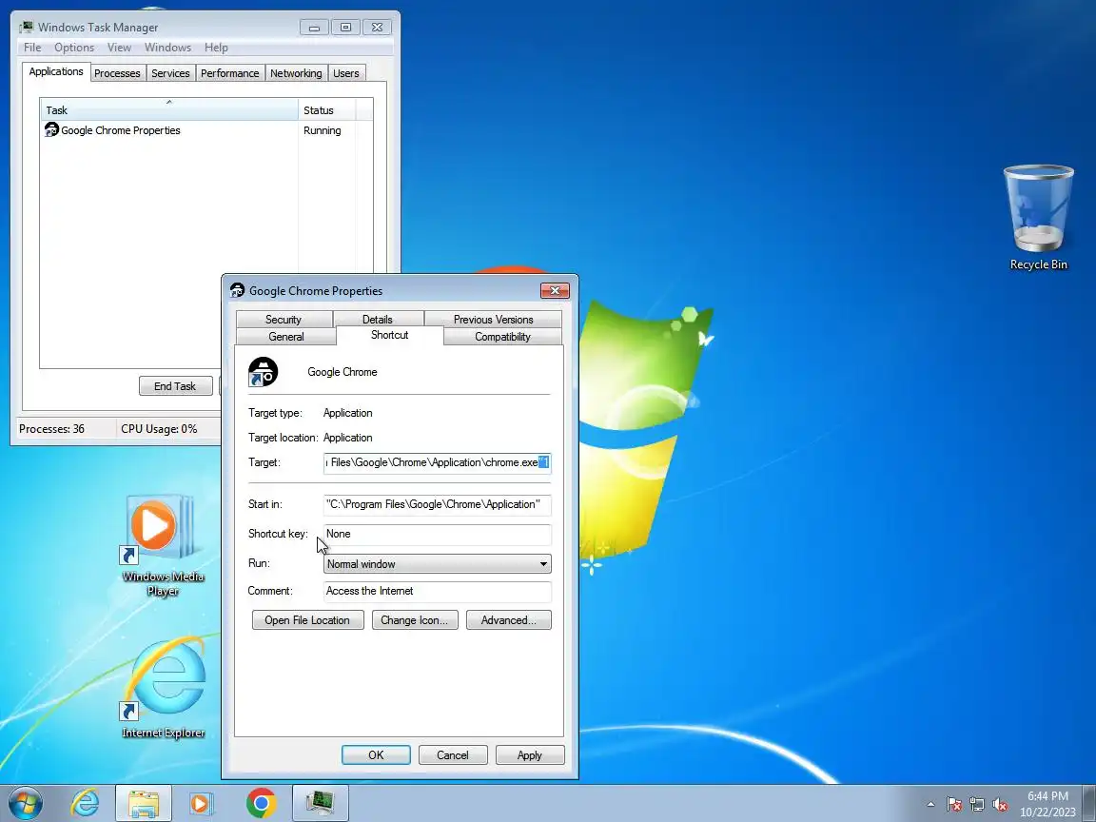The width and height of the screenshot is (1096, 822).
Task: Open Windows Explorer from the taskbar
Action: click(x=144, y=804)
